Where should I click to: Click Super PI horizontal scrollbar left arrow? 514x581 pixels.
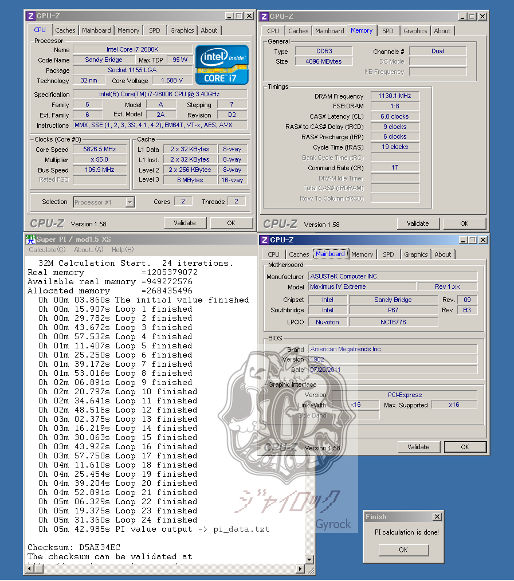click(x=30, y=568)
